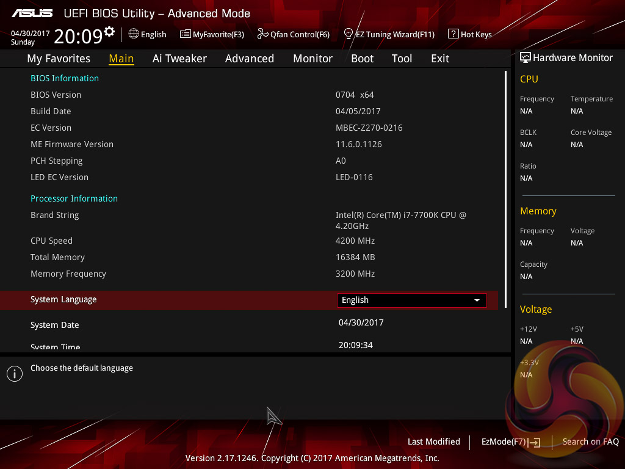Viewport: 625px width, 469px height.
Task: Click ME Firmware Version value 11.6.0.1126
Action: coord(359,144)
